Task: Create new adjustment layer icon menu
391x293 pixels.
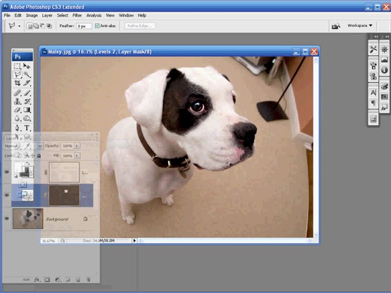Action: (x=57, y=280)
